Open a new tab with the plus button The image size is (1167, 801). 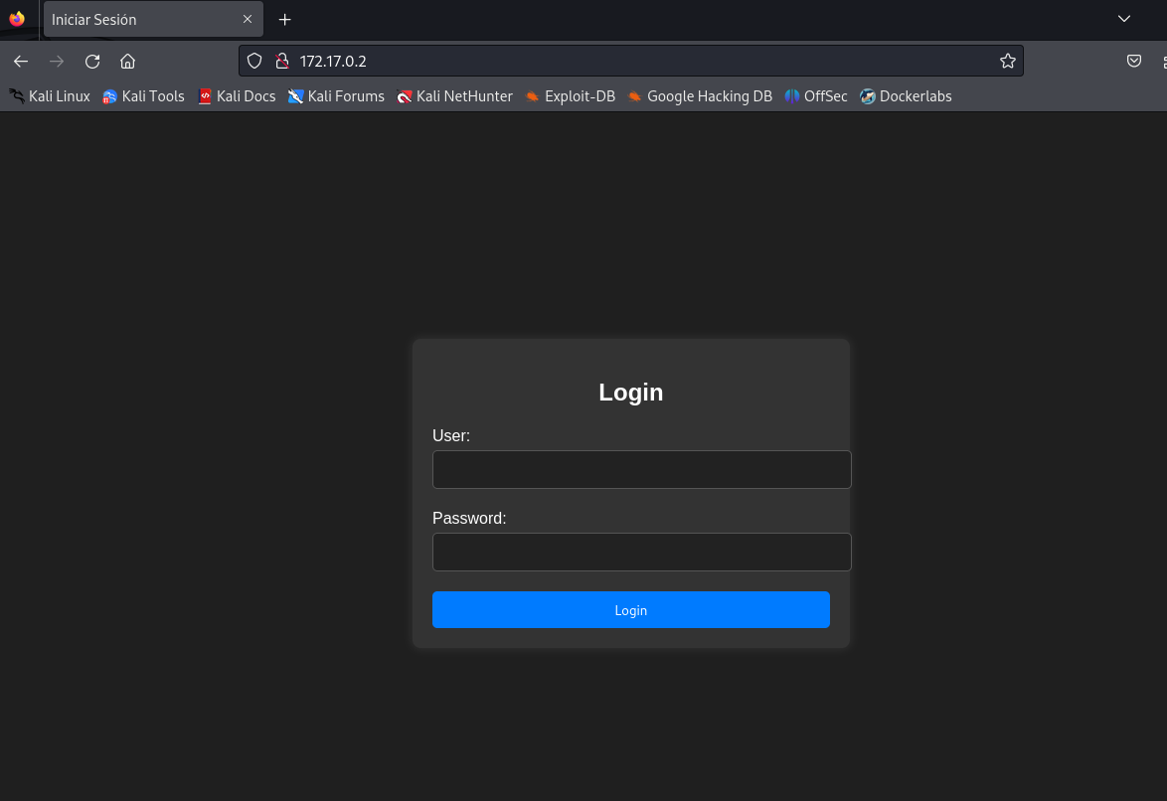tap(284, 19)
